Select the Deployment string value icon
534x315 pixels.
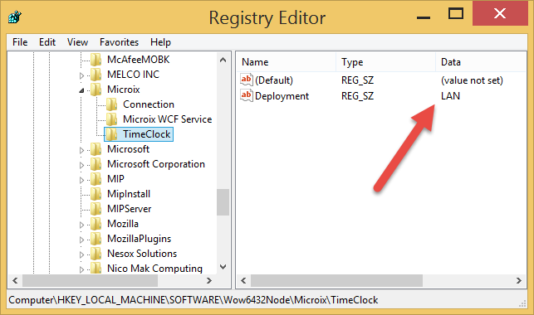pyautogui.click(x=246, y=95)
